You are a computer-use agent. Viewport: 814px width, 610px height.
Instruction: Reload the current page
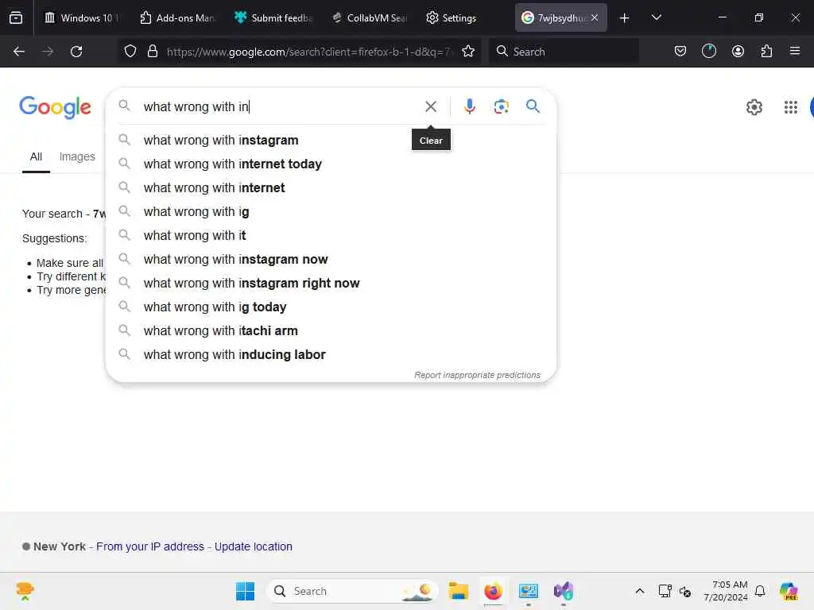point(76,52)
